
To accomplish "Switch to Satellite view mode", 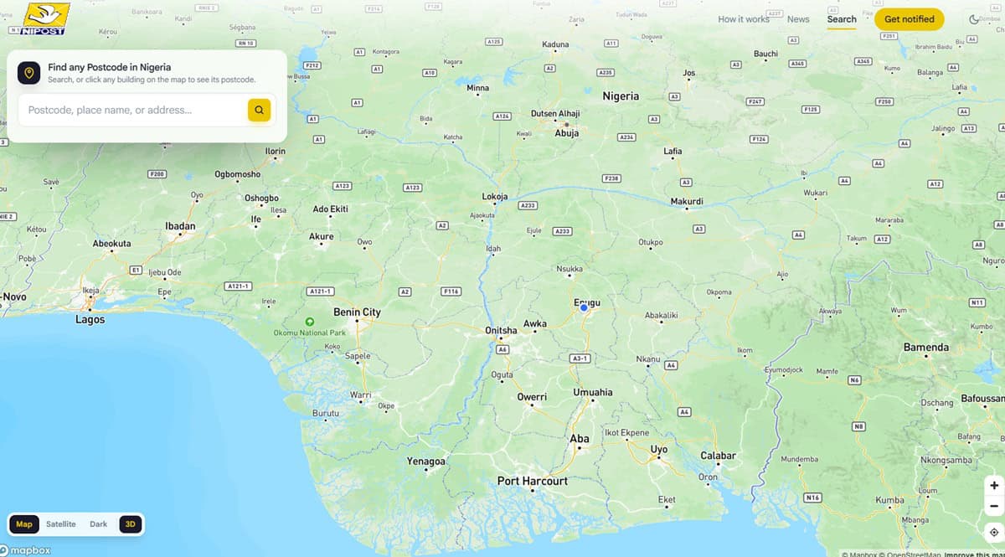I will pos(60,524).
